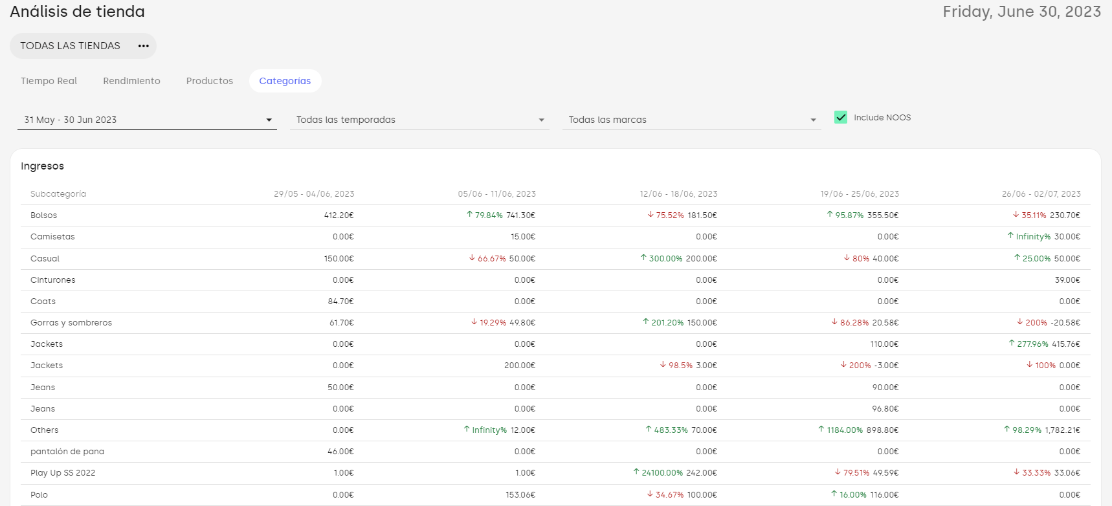This screenshot has height=506, width=1112.
Task: Click the up arrow next to 98.29%
Action: tap(1007, 429)
